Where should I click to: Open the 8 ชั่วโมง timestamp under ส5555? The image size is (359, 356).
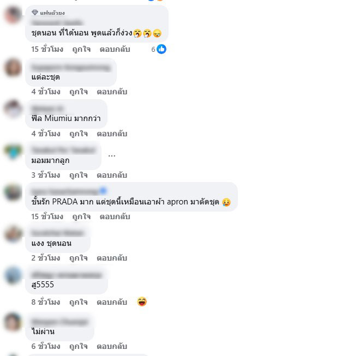[46, 302]
